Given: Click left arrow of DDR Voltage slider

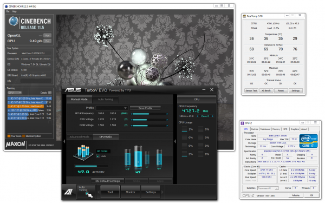Looking at the screenshot, I should (x=131, y=126).
